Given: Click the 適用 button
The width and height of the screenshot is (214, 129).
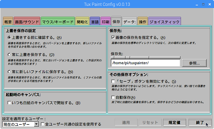Looking at the screenshot, I should click(x=126, y=123).
